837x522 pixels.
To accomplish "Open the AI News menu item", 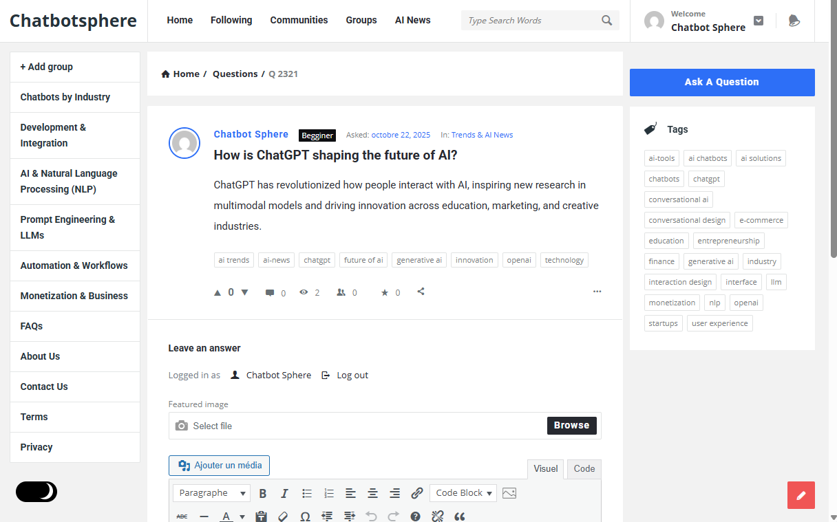I will pyautogui.click(x=413, y=20).
